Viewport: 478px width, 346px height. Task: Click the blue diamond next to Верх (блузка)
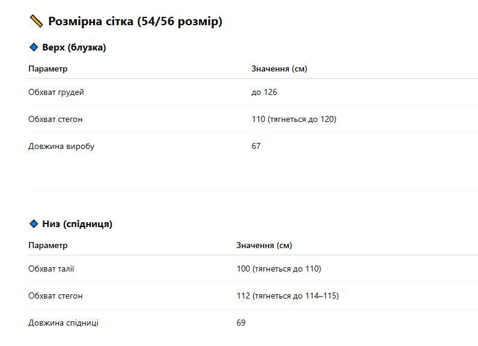pos(34,47)
